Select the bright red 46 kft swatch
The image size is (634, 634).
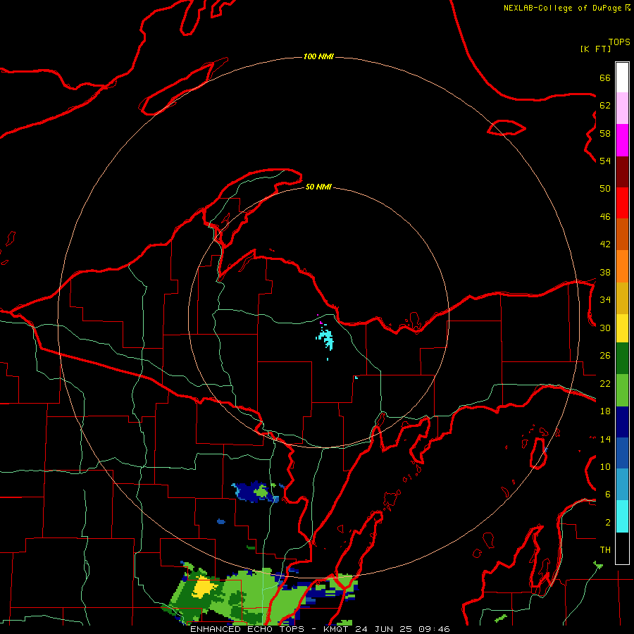pyautogui.click(x=622, y=203)
